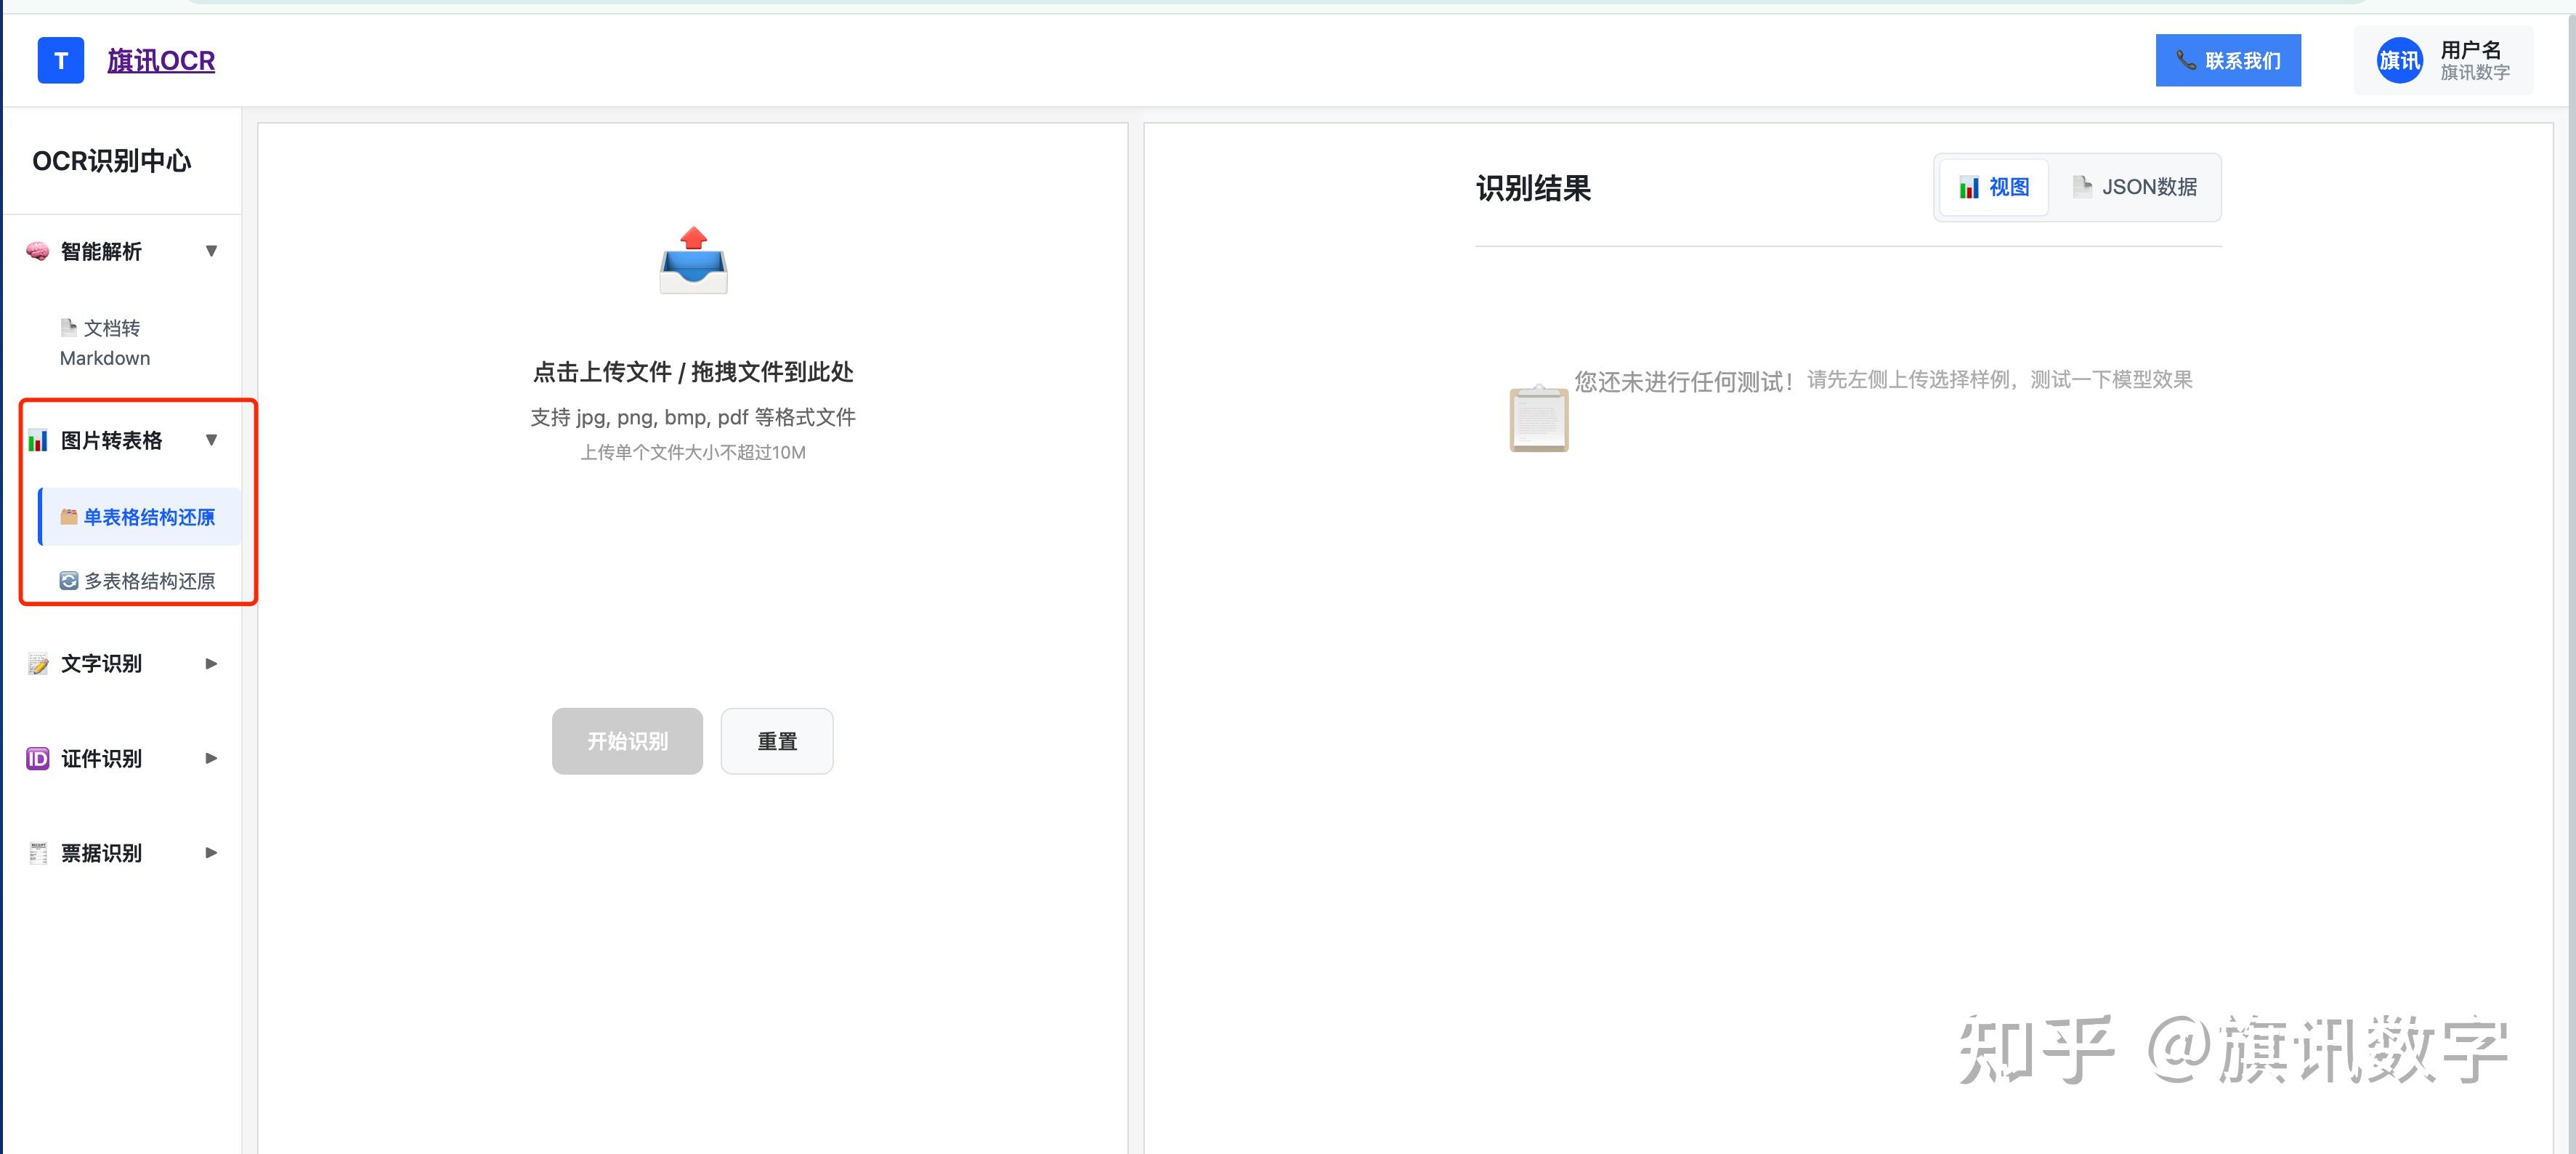This screenshot has height=1154, width=2576.
Task: Open 文档转 Markdown menu item
Action: (105, 343)
